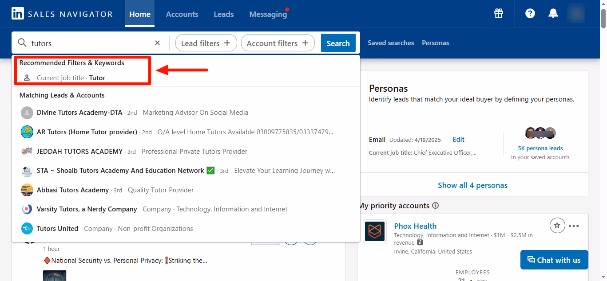Image resolution: width=607 pixels, height=281 pixels.
Task: Click the person icon beside Current job title
Action: point(27,78)
